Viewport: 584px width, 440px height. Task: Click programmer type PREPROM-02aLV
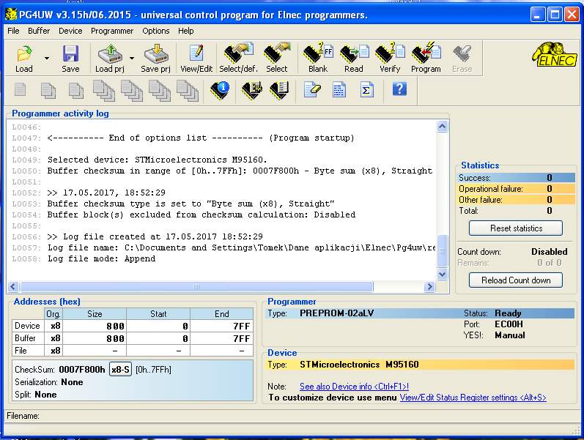(x=336, y=313)
